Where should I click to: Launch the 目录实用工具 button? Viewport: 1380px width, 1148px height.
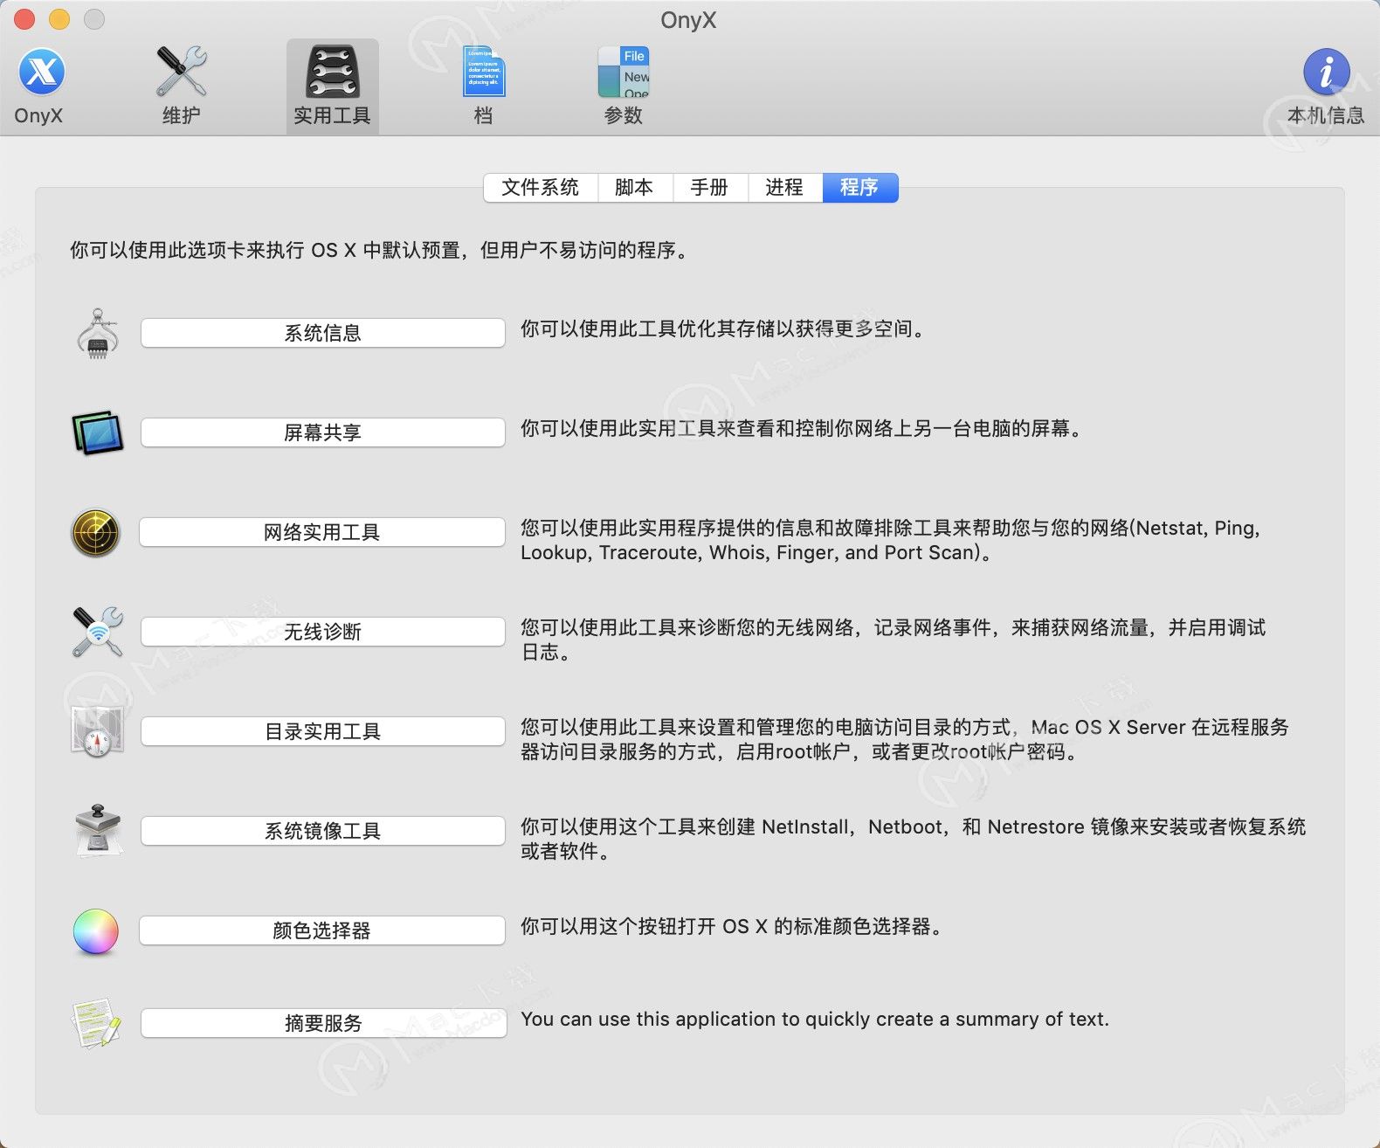[323, 731]
